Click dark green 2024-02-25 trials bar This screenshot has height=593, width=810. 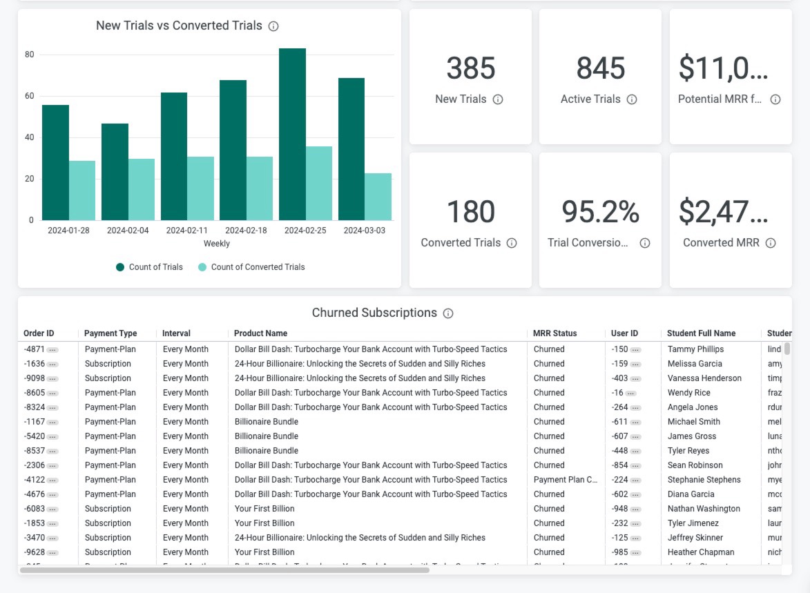pos(292,135)
